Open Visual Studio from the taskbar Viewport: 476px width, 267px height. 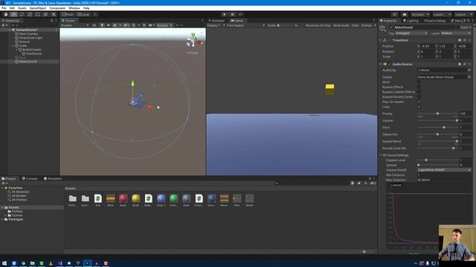point(59,263)
